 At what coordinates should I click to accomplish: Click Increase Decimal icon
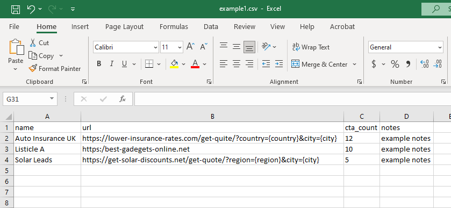pyautogui.click(x=425, y=64)
